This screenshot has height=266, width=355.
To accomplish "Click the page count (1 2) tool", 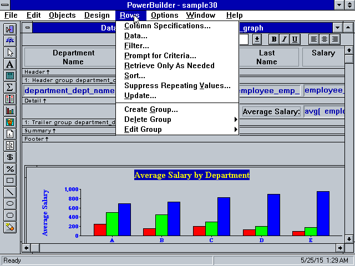I will pos(10,146).
